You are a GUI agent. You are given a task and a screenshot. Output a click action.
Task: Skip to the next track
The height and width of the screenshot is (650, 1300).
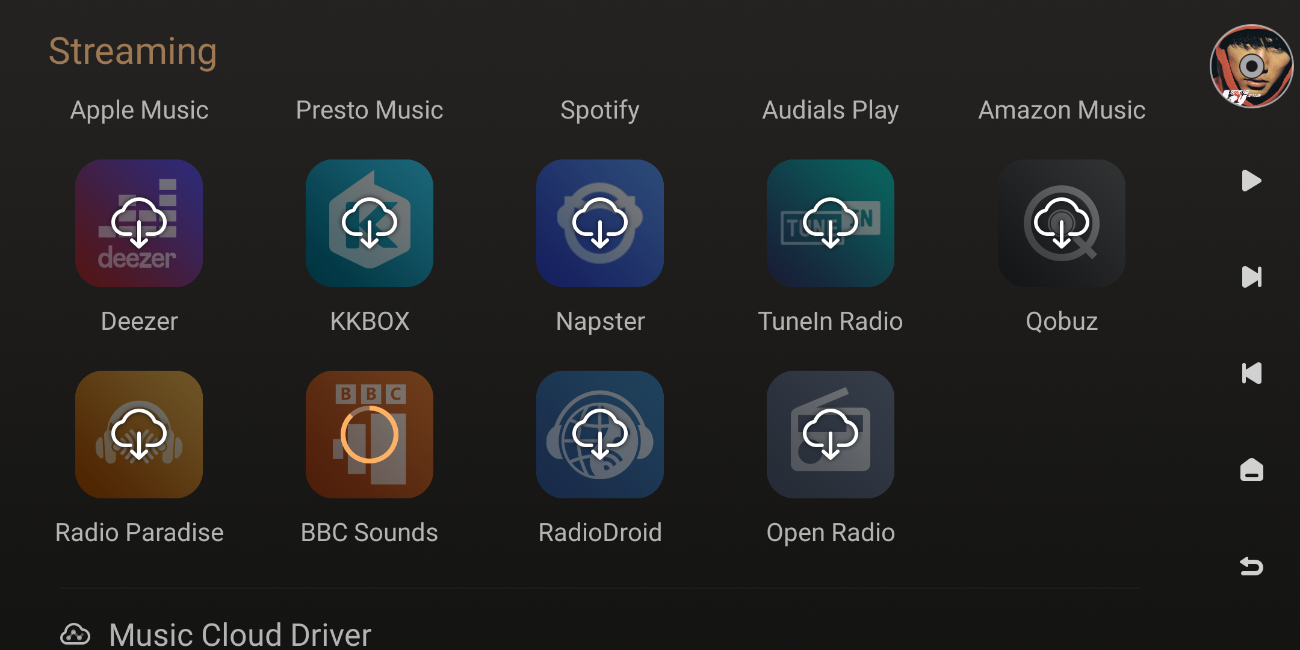click(x=1252, y=277)
